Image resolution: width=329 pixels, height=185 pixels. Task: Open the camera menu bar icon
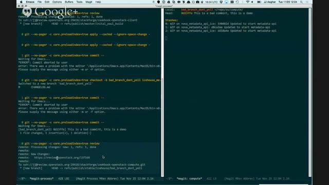click(197, 2)
